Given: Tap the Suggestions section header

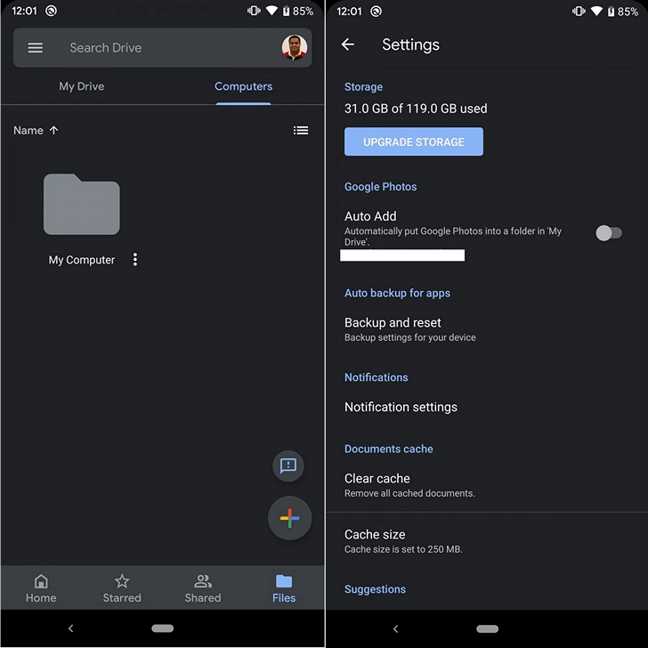Looking at the screenshot, I should pos(376,589).
